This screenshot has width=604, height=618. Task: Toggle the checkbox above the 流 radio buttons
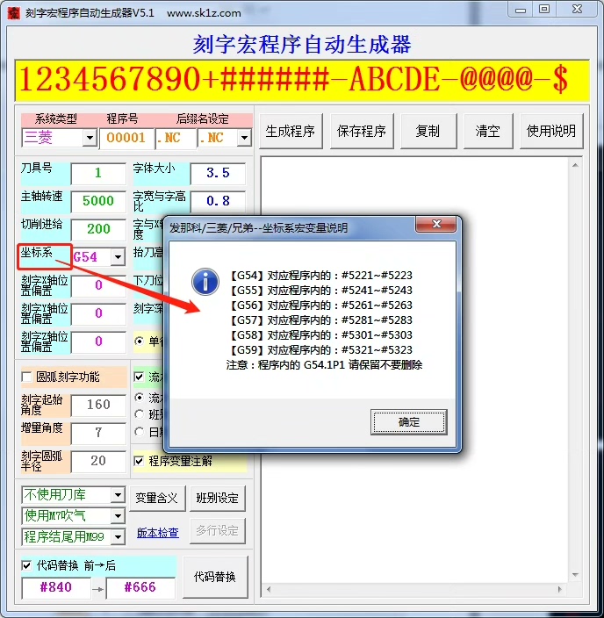pos(139,377)
